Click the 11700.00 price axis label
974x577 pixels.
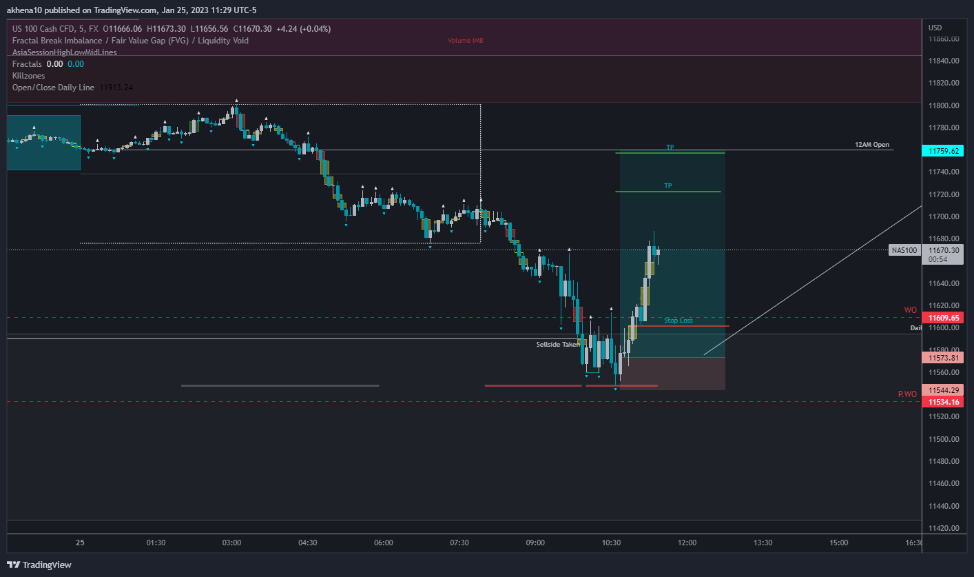(944, 216)
